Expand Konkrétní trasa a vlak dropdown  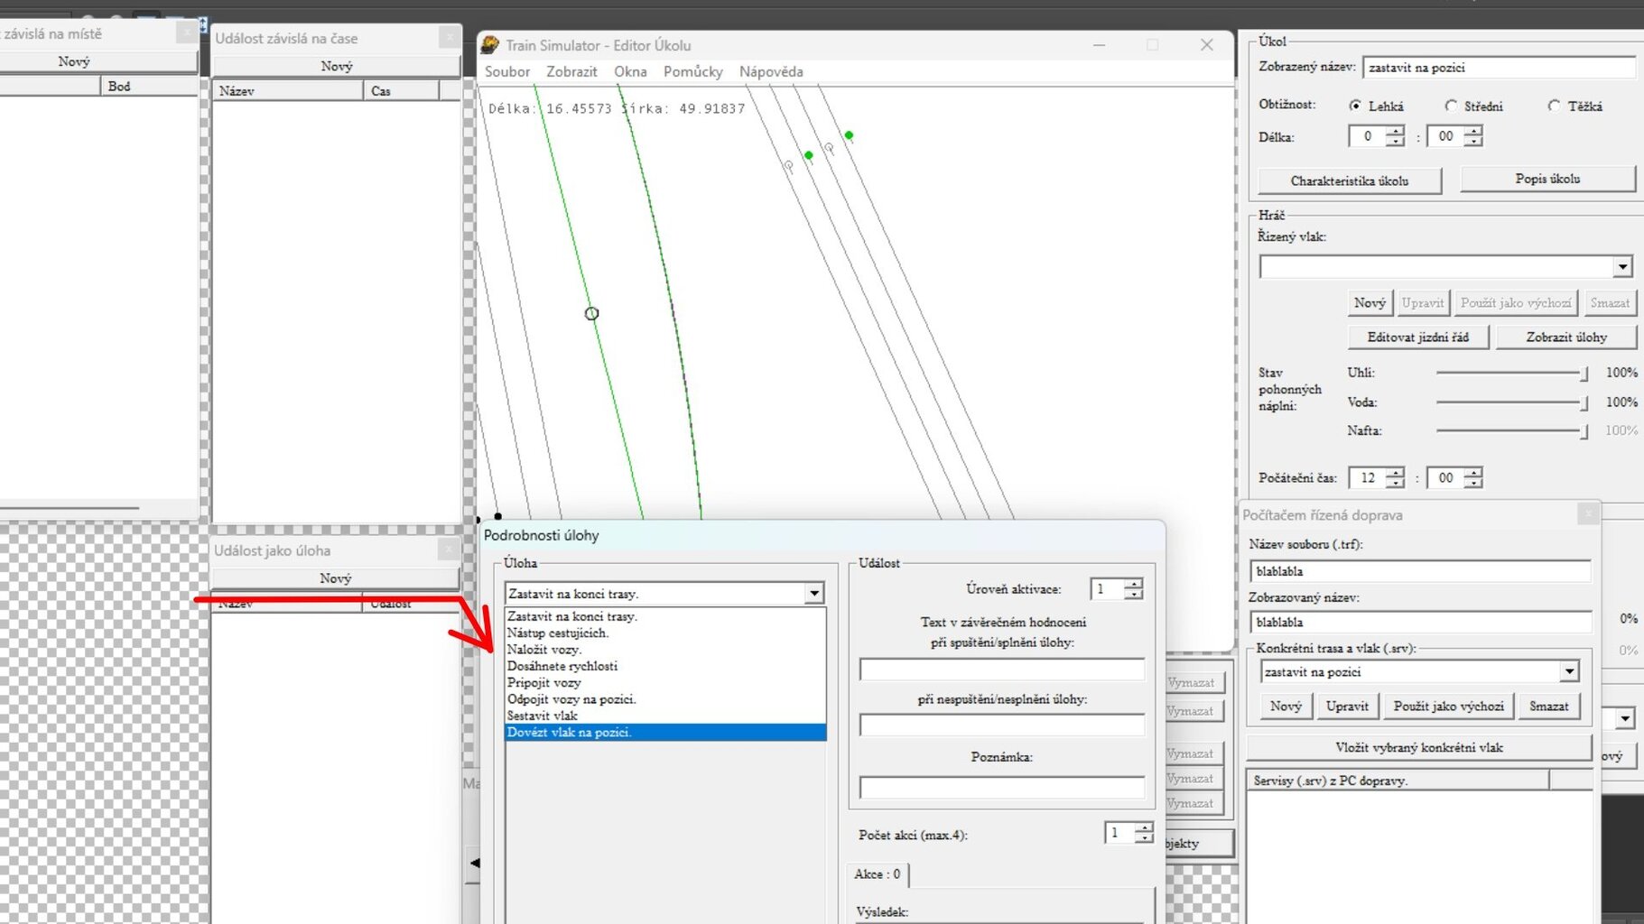pyautogui.click(x=1569, y=671)
